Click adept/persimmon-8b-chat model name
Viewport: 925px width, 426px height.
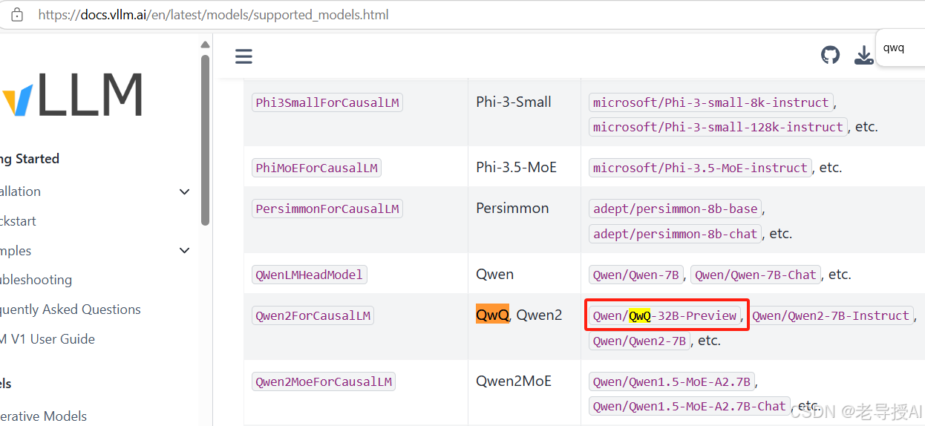(x=676, y=234)
